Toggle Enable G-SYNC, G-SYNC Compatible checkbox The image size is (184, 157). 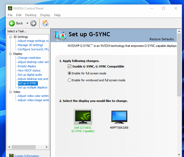coord(69,66)
